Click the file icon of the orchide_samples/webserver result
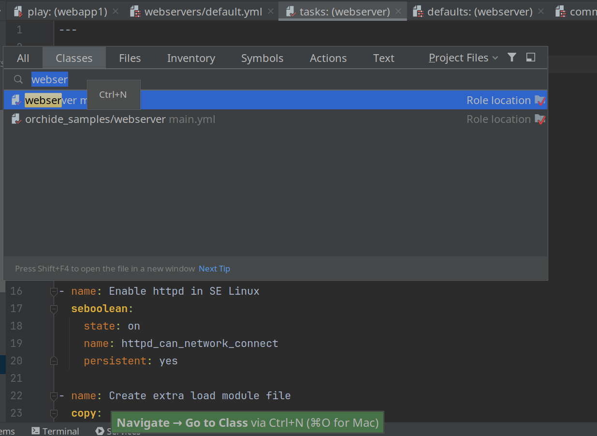 pyautogui.click(x=16, y=119)
